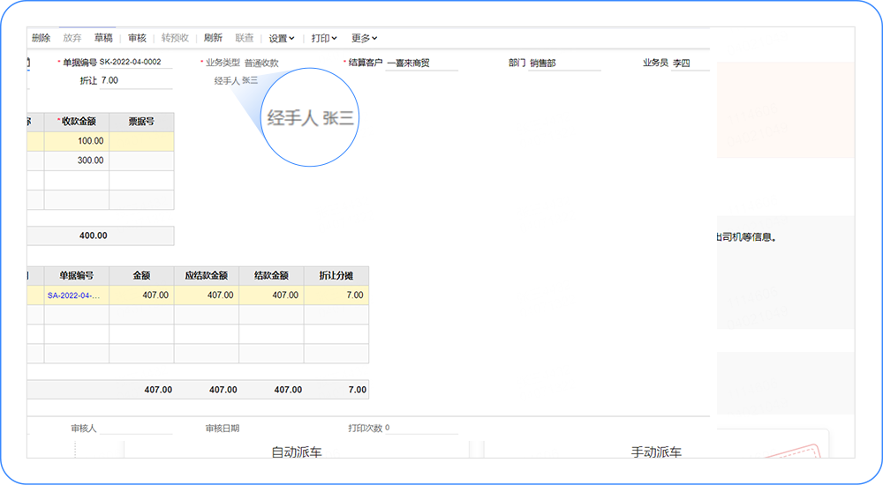Open the 设置 settings dropdown

pyautogui.click(x=282, y=38)
